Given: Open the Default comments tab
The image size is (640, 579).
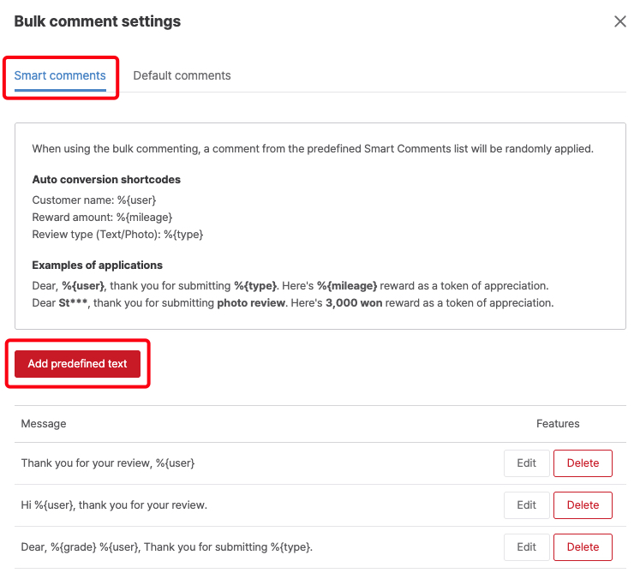Looking at the screenshot, I should [x=182, y=75].
